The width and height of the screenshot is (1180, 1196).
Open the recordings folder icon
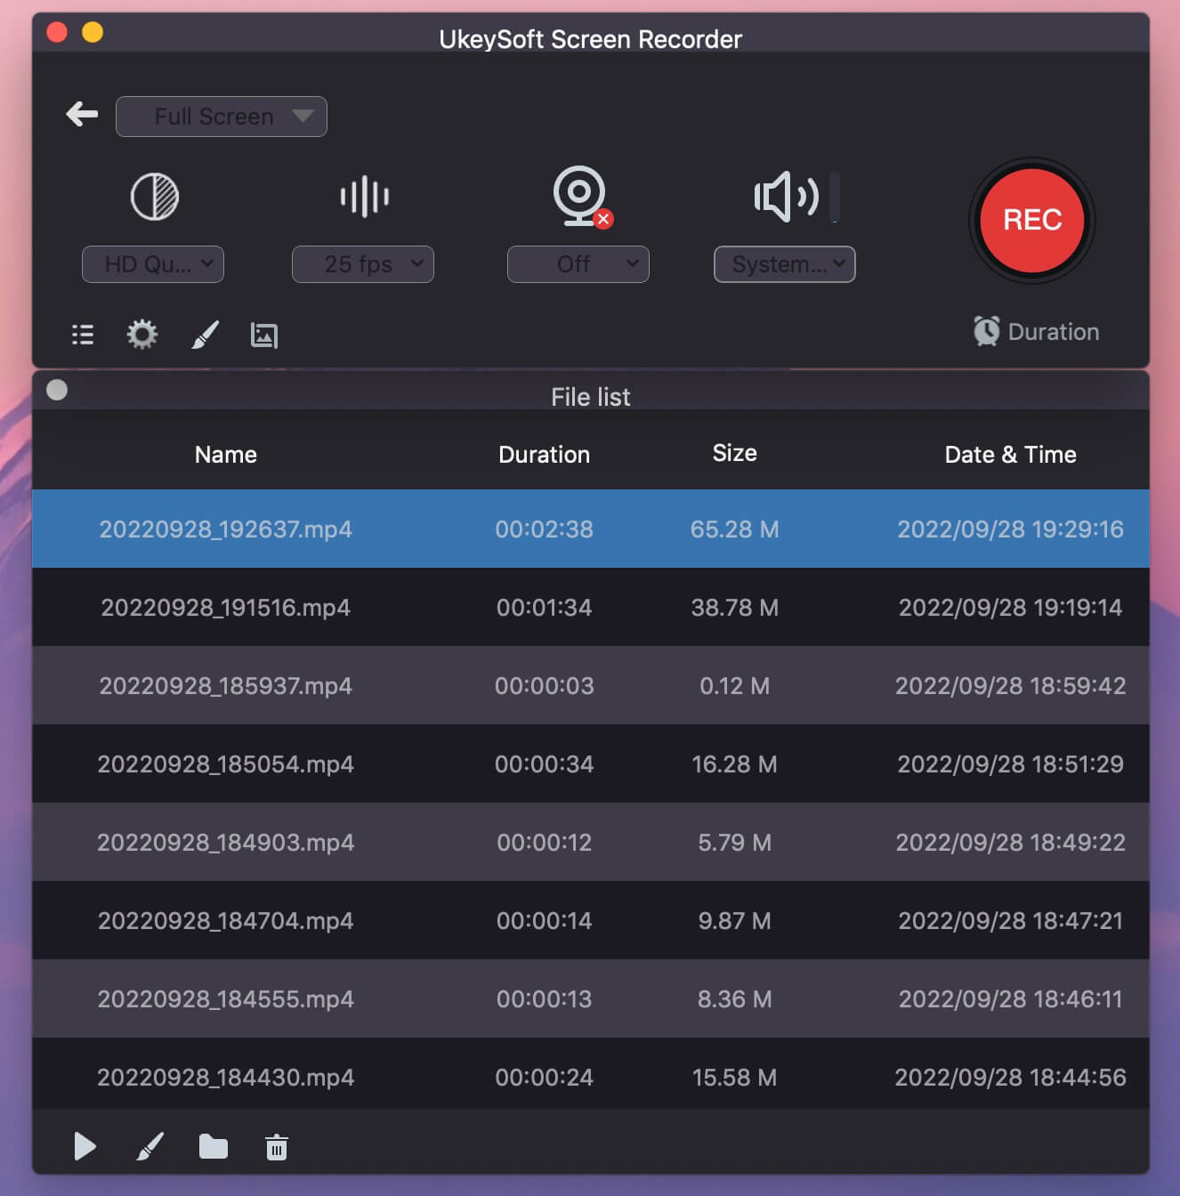point(214,1146)
